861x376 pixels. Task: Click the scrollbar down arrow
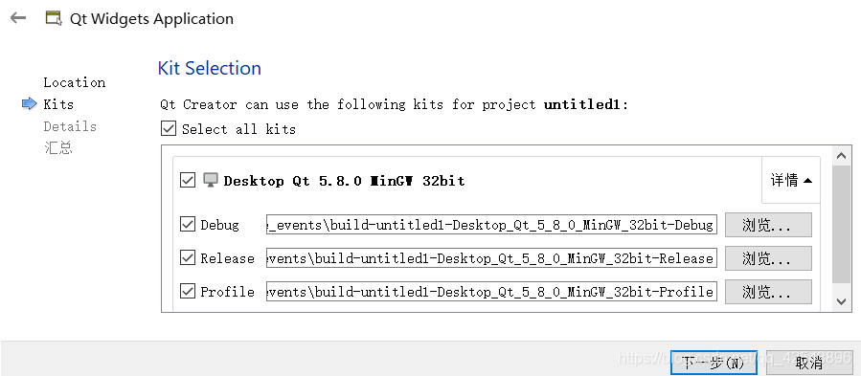click(x=841, y=301)
